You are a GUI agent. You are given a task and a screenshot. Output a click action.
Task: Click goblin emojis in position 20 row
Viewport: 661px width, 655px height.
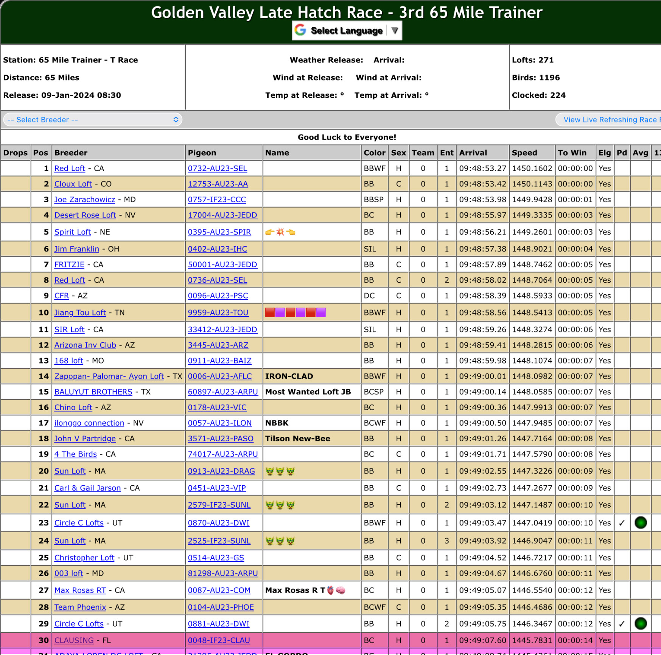[x=280, y=471]
